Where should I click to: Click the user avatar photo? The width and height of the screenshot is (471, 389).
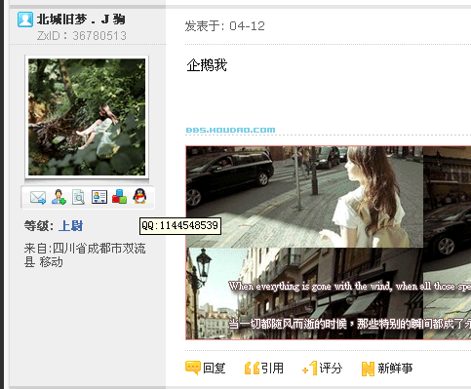pyautogui.click(x=87, y=117)
